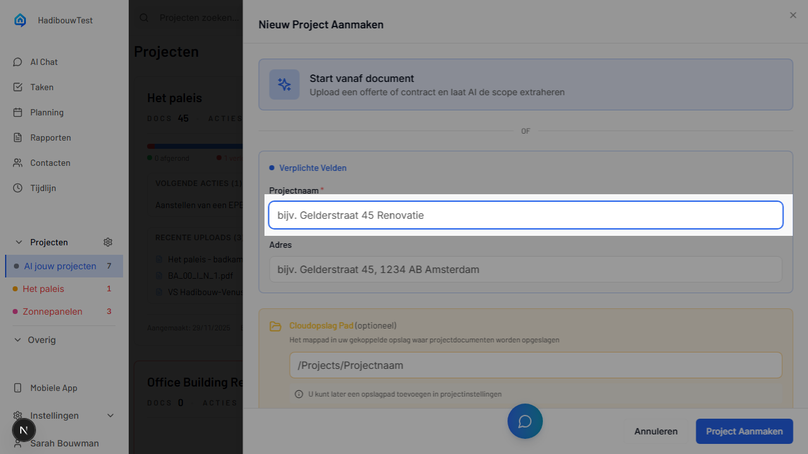Click the Projectnaam input field
Viewport: 808px width, 454px height.
(525, 215)
